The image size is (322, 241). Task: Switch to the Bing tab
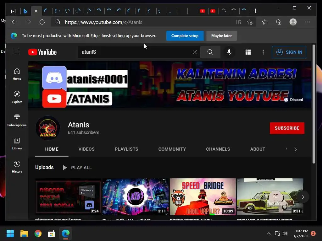[x=25, y=11]
